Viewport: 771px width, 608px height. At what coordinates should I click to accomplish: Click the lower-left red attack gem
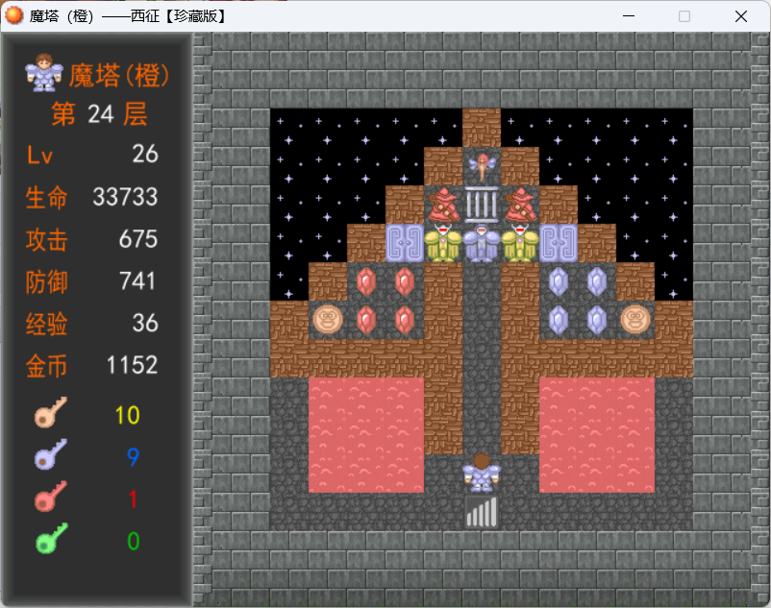pos(366,320)
